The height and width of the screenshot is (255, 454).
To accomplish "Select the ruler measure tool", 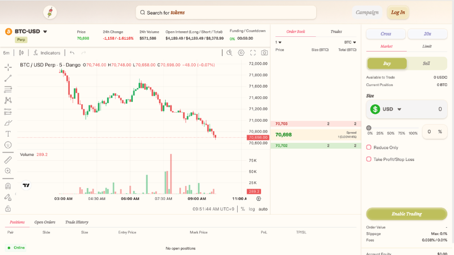I will coord(8,160).
